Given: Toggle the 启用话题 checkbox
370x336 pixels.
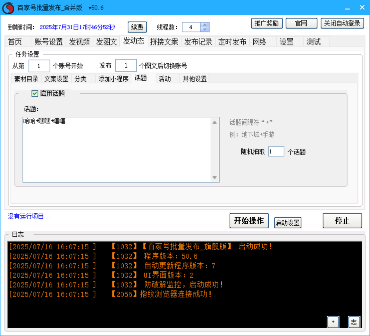Looking at the screenshot, I should pos(35,93).
